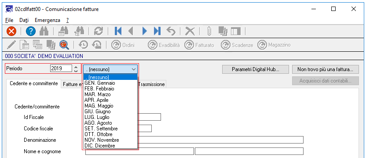
Task: Pick DIC. Dicembre from the list
Action: [110, 146]
